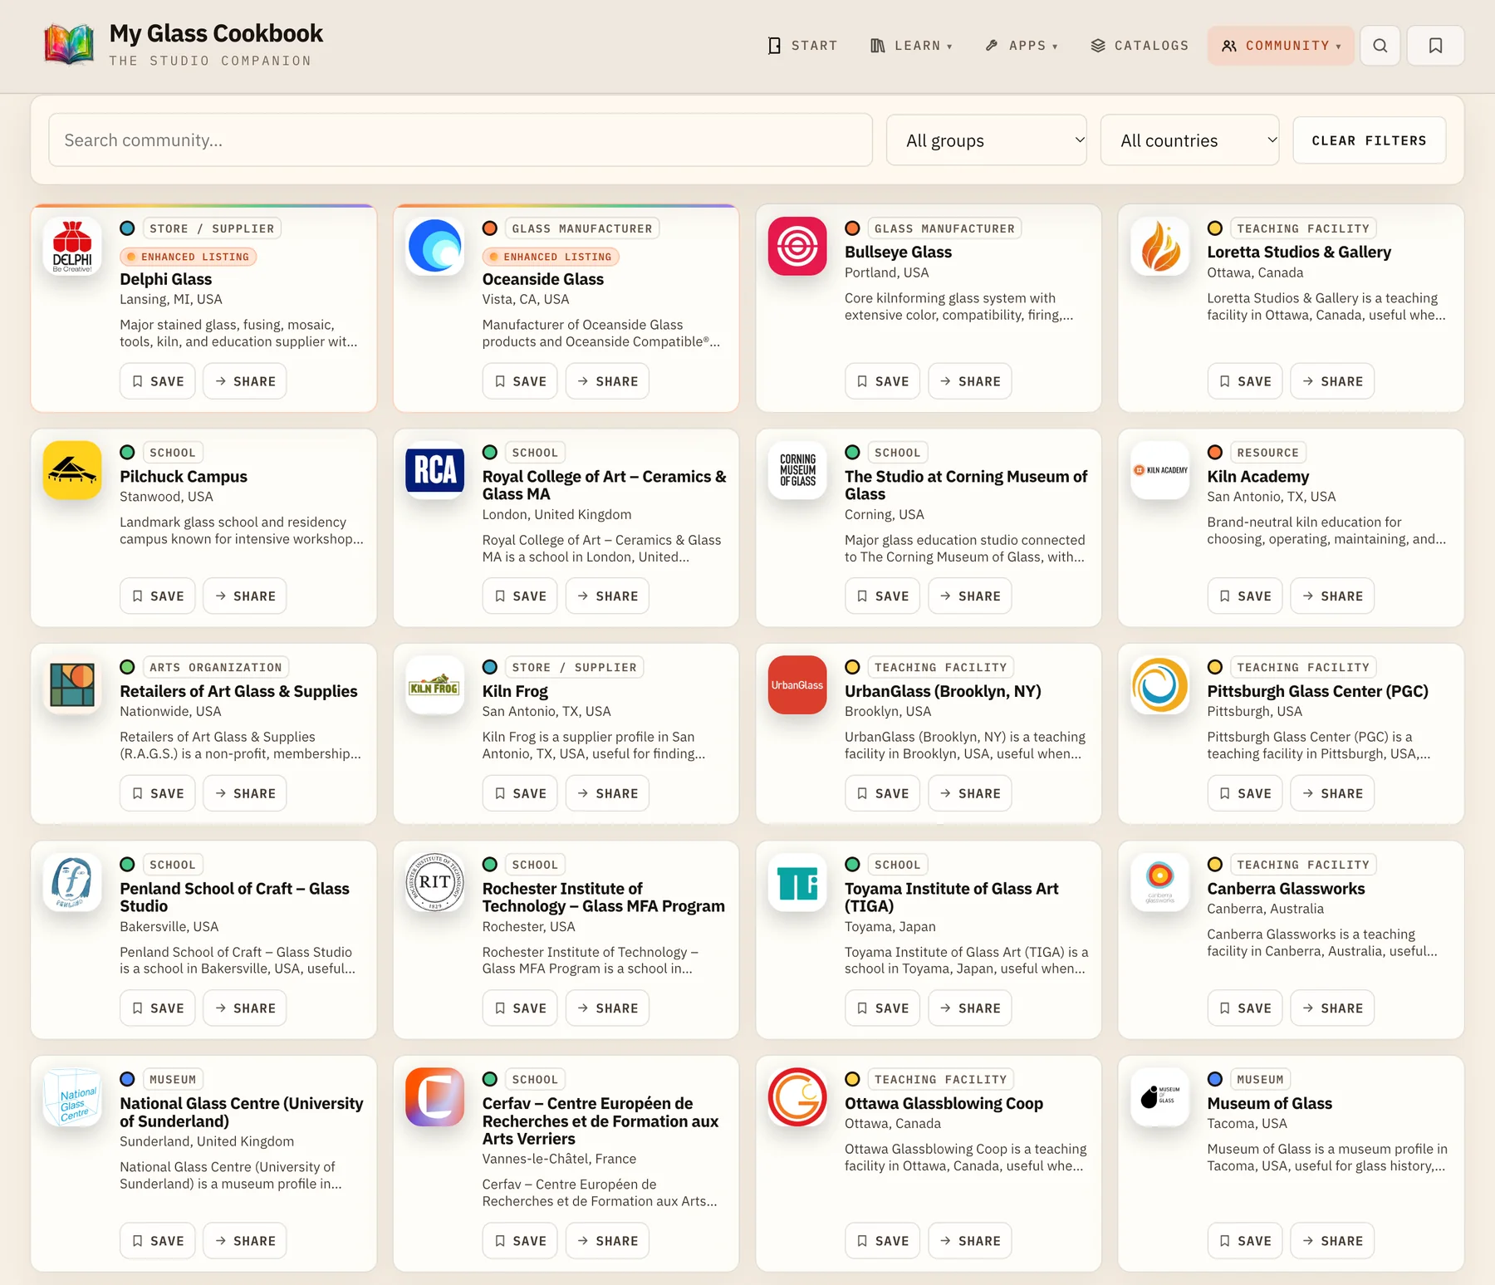Viewport: 1495px width, 1285px height.
Task: Click the Delphi Glass logo thumbnail
Action: point(72,247)
